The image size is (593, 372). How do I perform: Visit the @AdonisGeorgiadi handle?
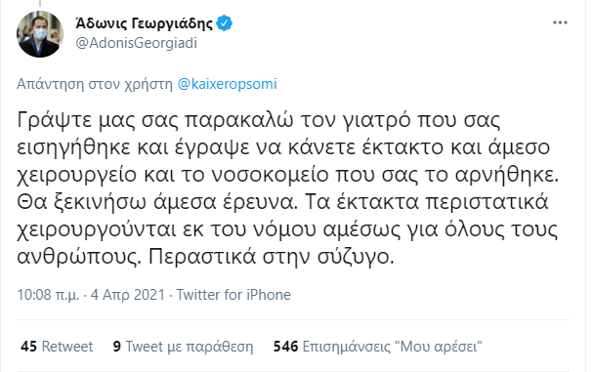point(137,43)
